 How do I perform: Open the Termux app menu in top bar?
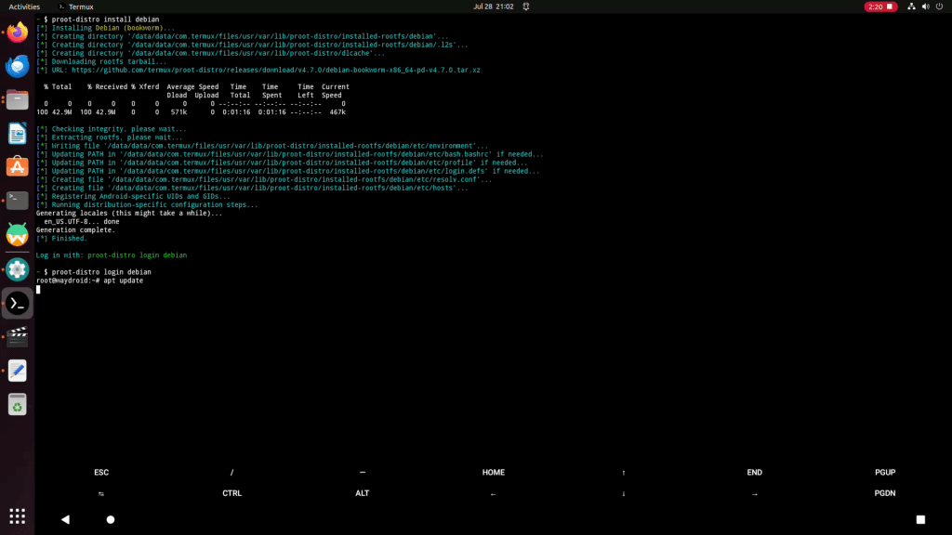pyautogui.click(x=74, y=7)
